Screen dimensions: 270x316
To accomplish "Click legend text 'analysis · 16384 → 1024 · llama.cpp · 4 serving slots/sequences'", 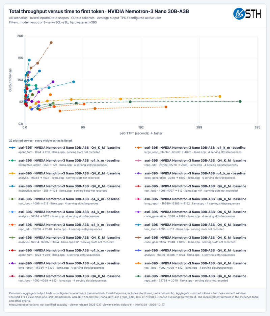I will point(59,216).
